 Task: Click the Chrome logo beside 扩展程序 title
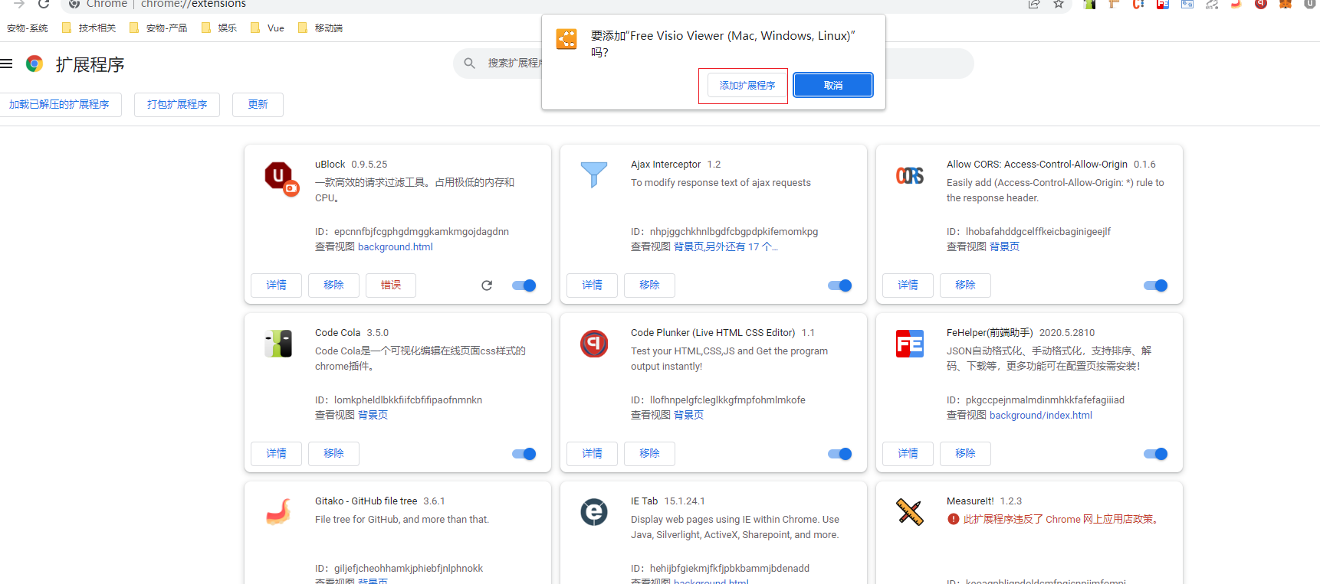pyautogui.click(x=34, y=64)
